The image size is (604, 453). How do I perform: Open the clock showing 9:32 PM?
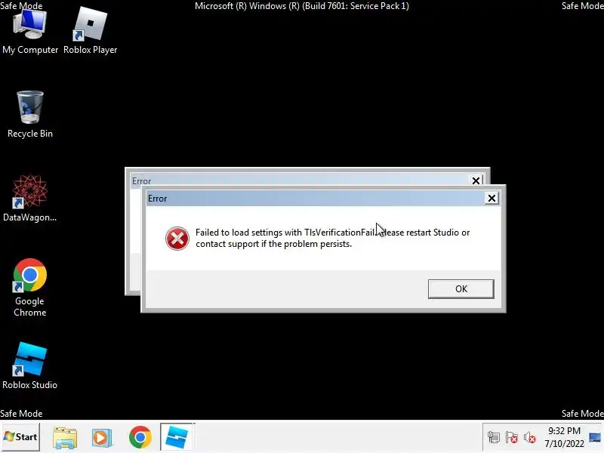564,437
